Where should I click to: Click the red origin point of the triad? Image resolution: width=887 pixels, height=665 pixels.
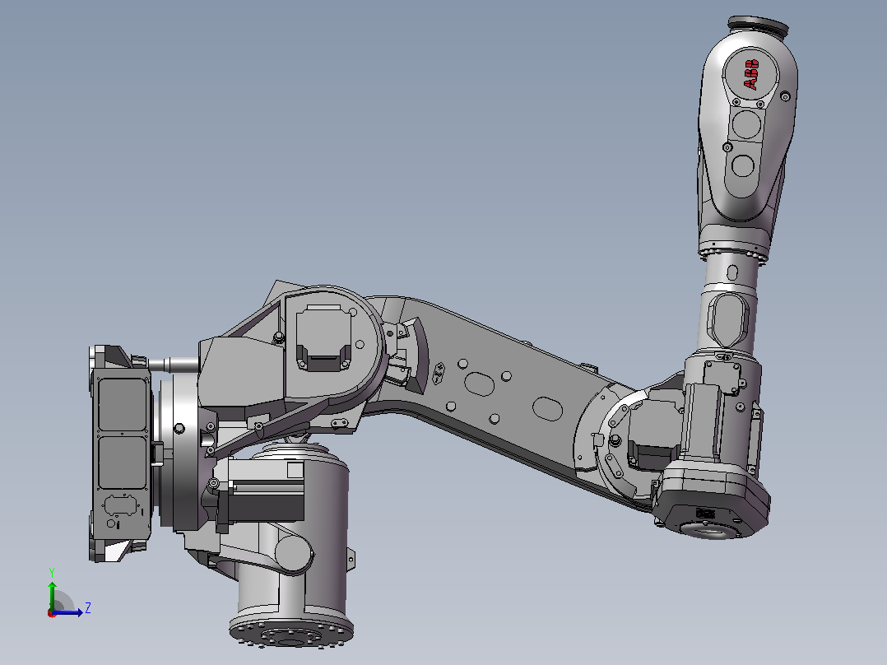tap(52, 613)
